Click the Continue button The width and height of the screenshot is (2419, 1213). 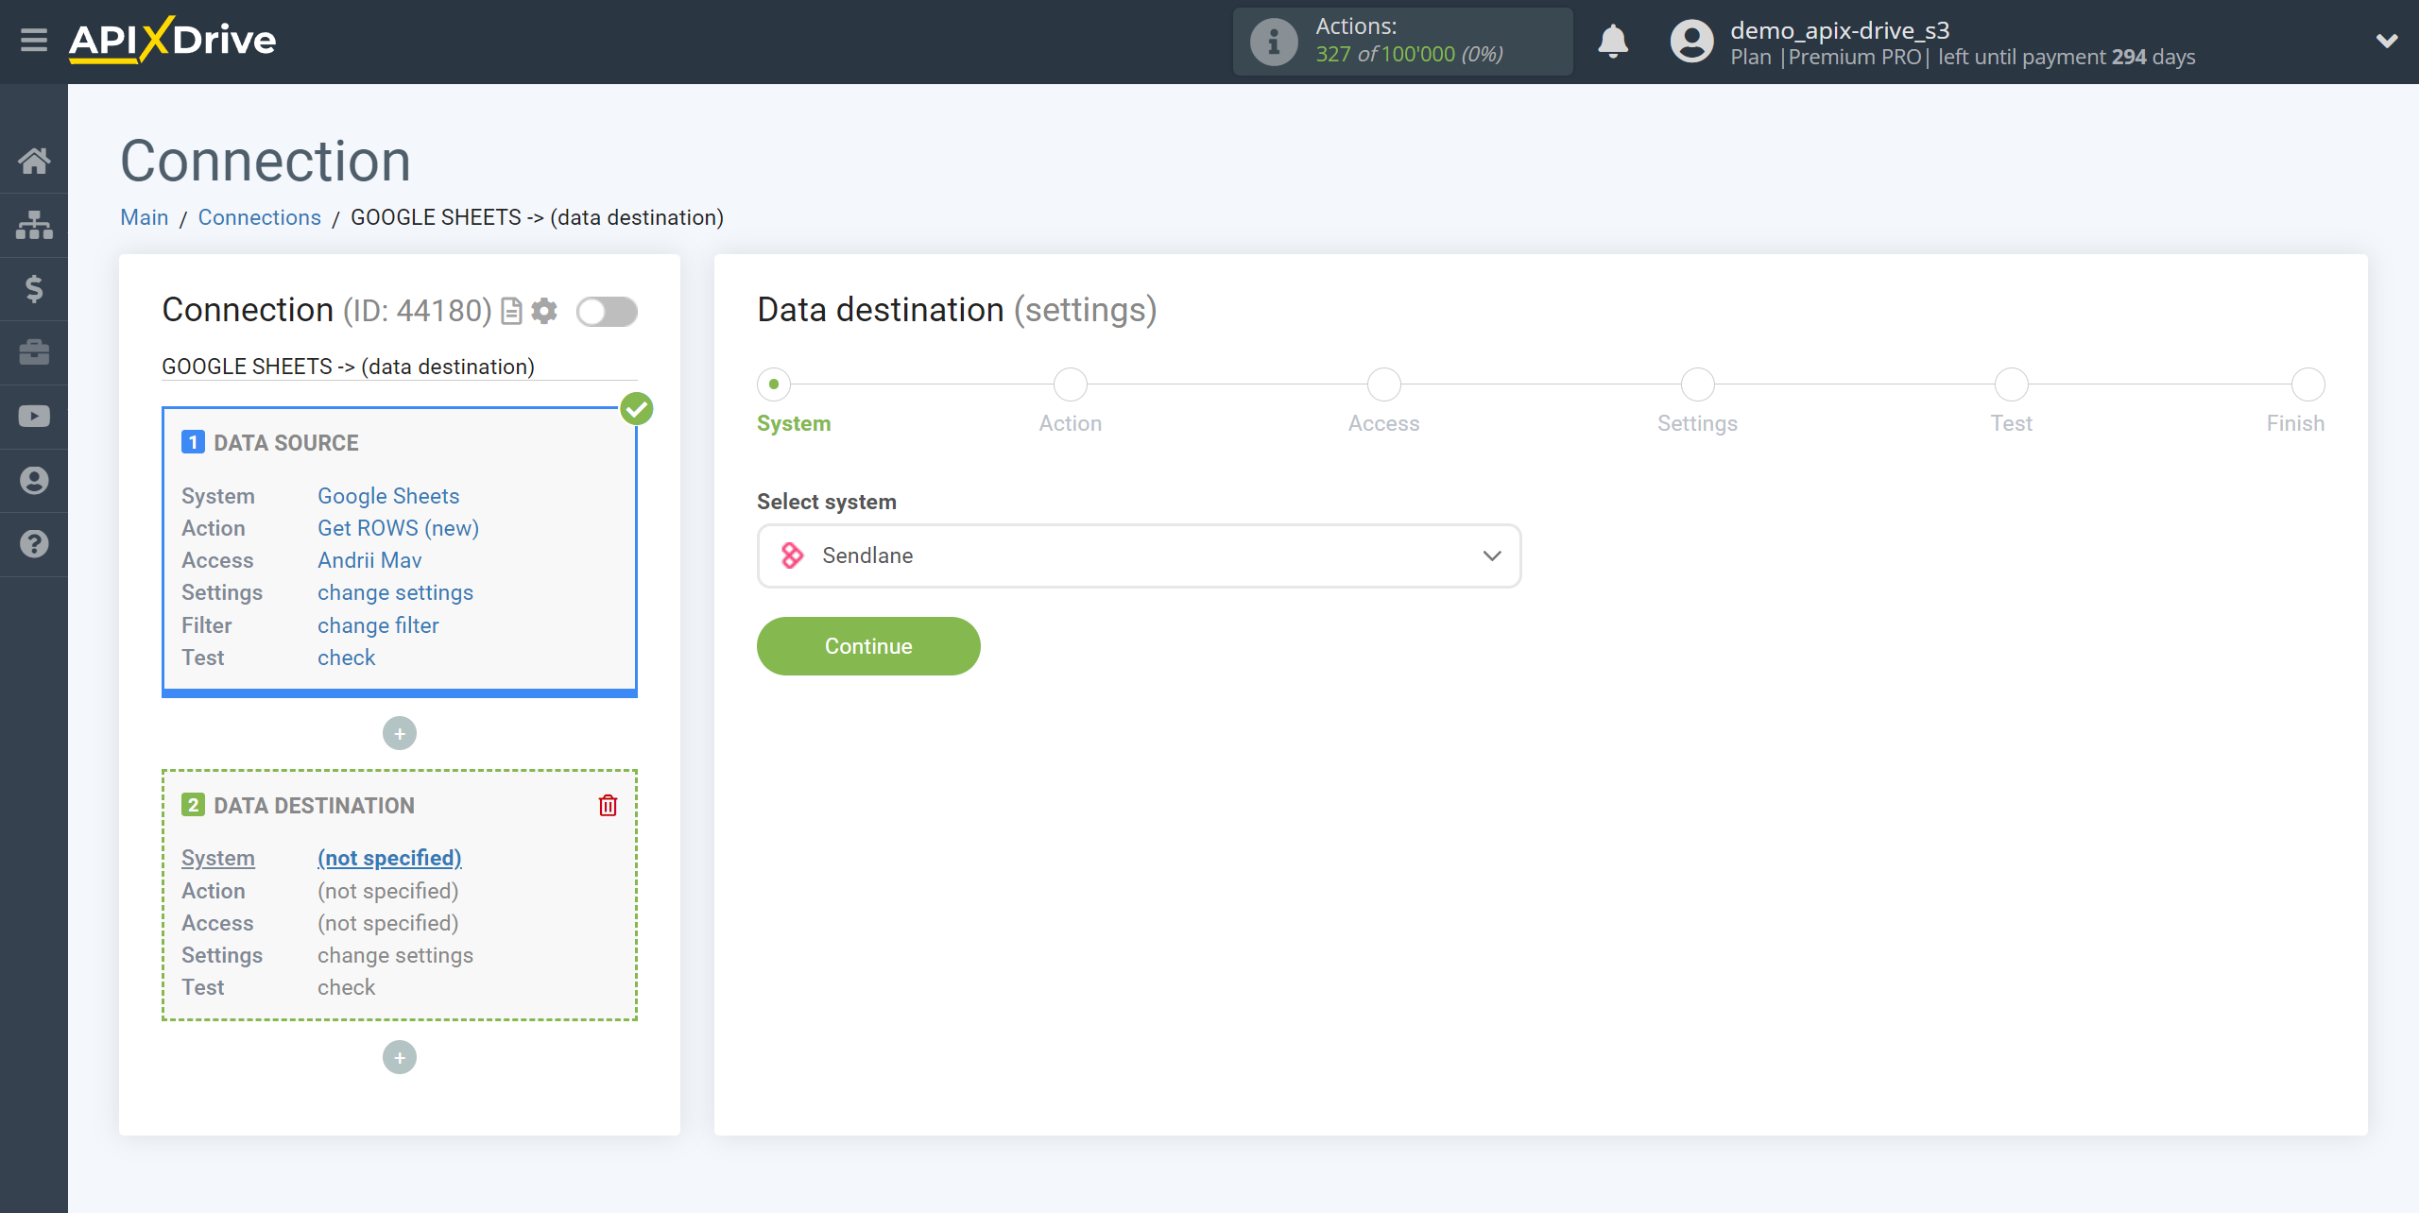(867, 645)
